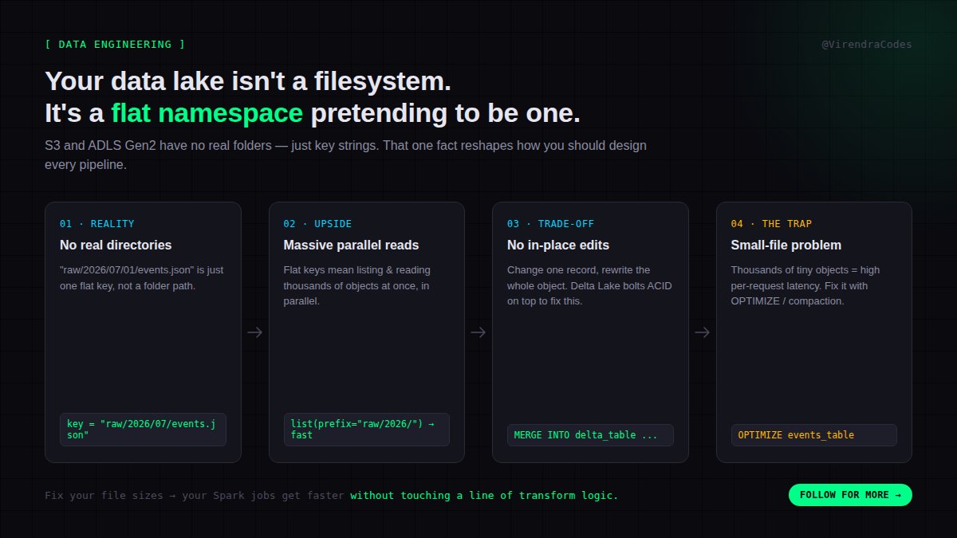Image resolution: width=957 pixels, height=538 pixels.
Task: Click code snippet MERGE INTO delta_table ...
Action: [x=590, y=435]
